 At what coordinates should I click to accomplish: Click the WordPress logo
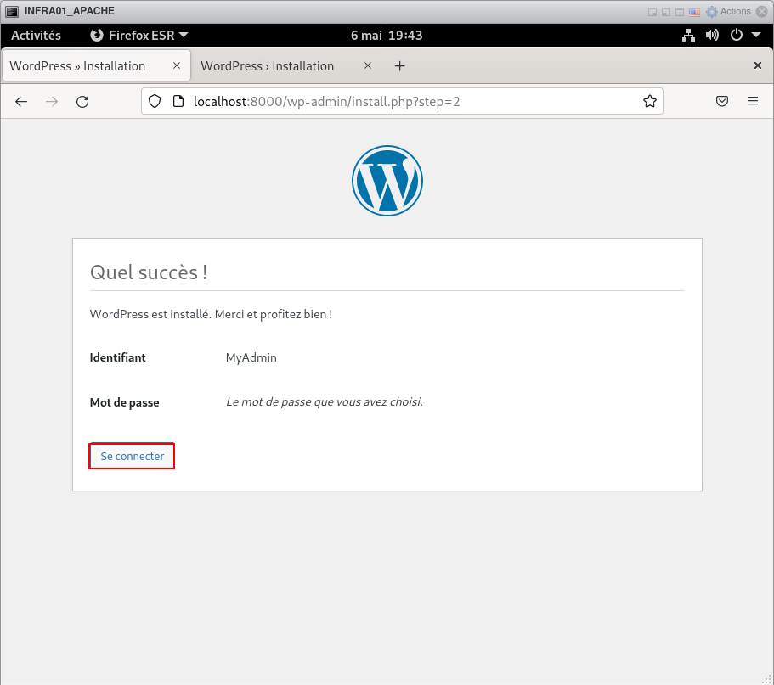387,180
